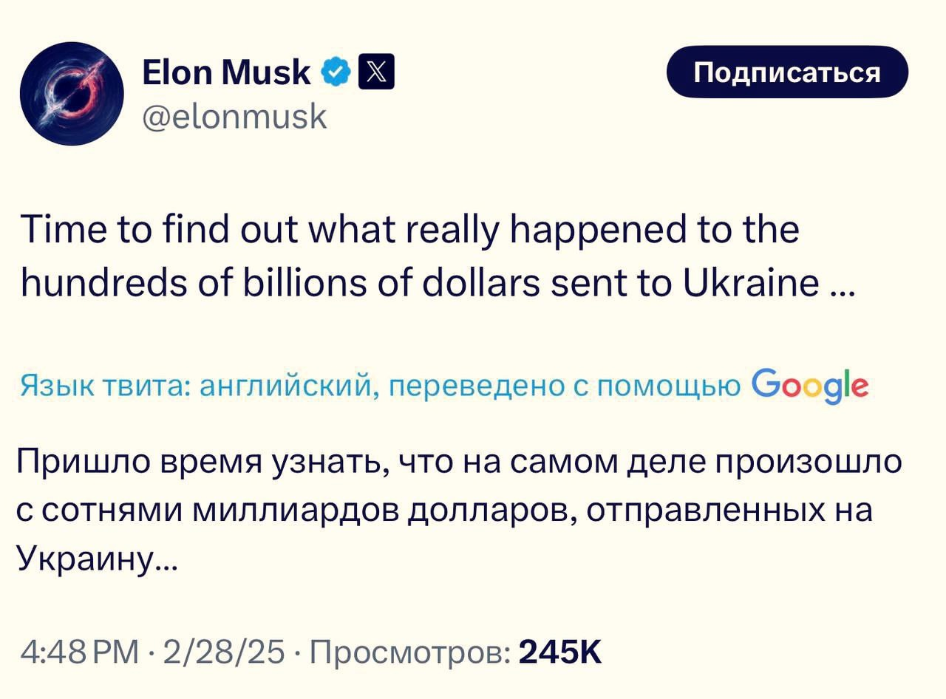Click tweet line starting "Time to find out"
The image size is (946, 699).
tap(409, 230)
